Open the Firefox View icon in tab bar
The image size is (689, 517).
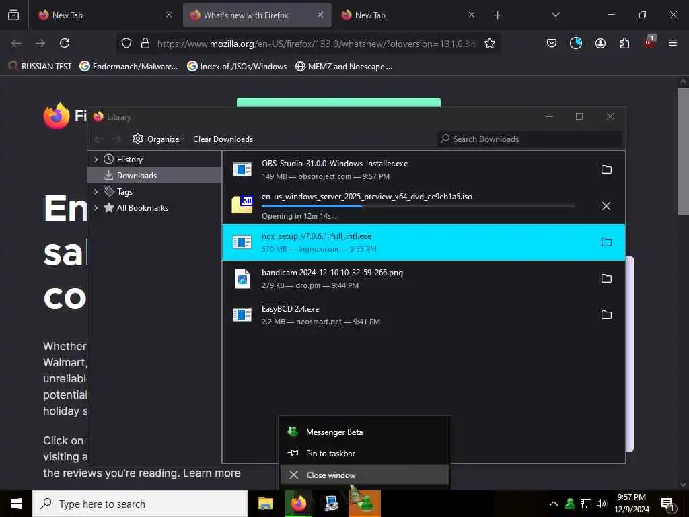13,15
